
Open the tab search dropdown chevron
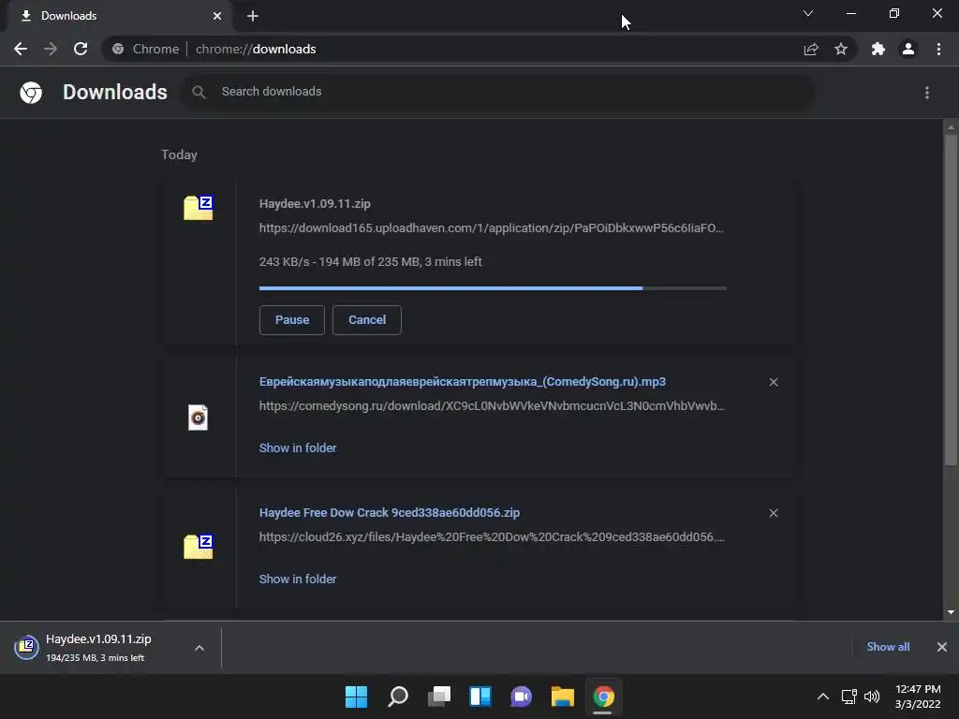[x=808, y=13]
